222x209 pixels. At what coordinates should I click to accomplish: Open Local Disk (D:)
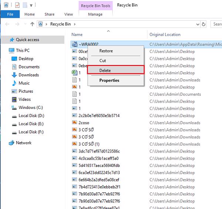point(31,116)
